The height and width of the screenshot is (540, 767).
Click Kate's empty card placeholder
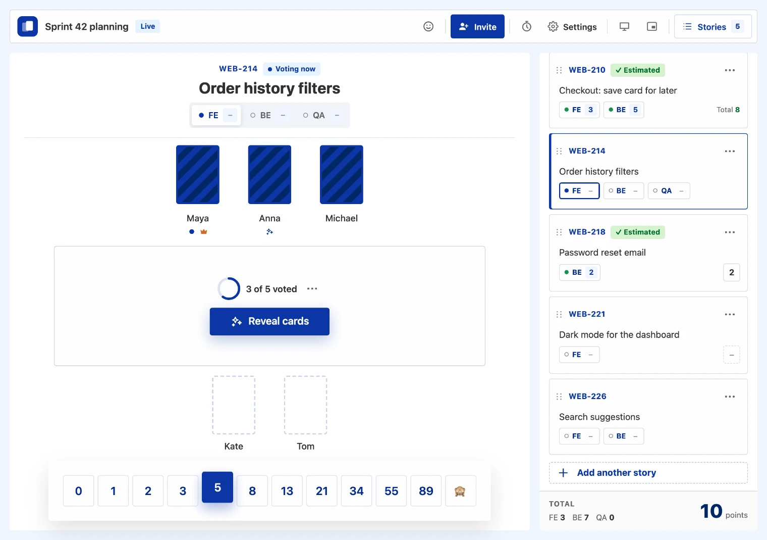(234, 405)
